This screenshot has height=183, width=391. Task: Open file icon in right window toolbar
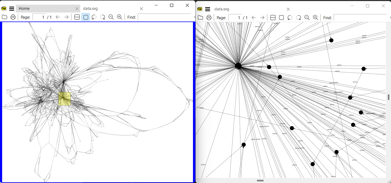200,18
